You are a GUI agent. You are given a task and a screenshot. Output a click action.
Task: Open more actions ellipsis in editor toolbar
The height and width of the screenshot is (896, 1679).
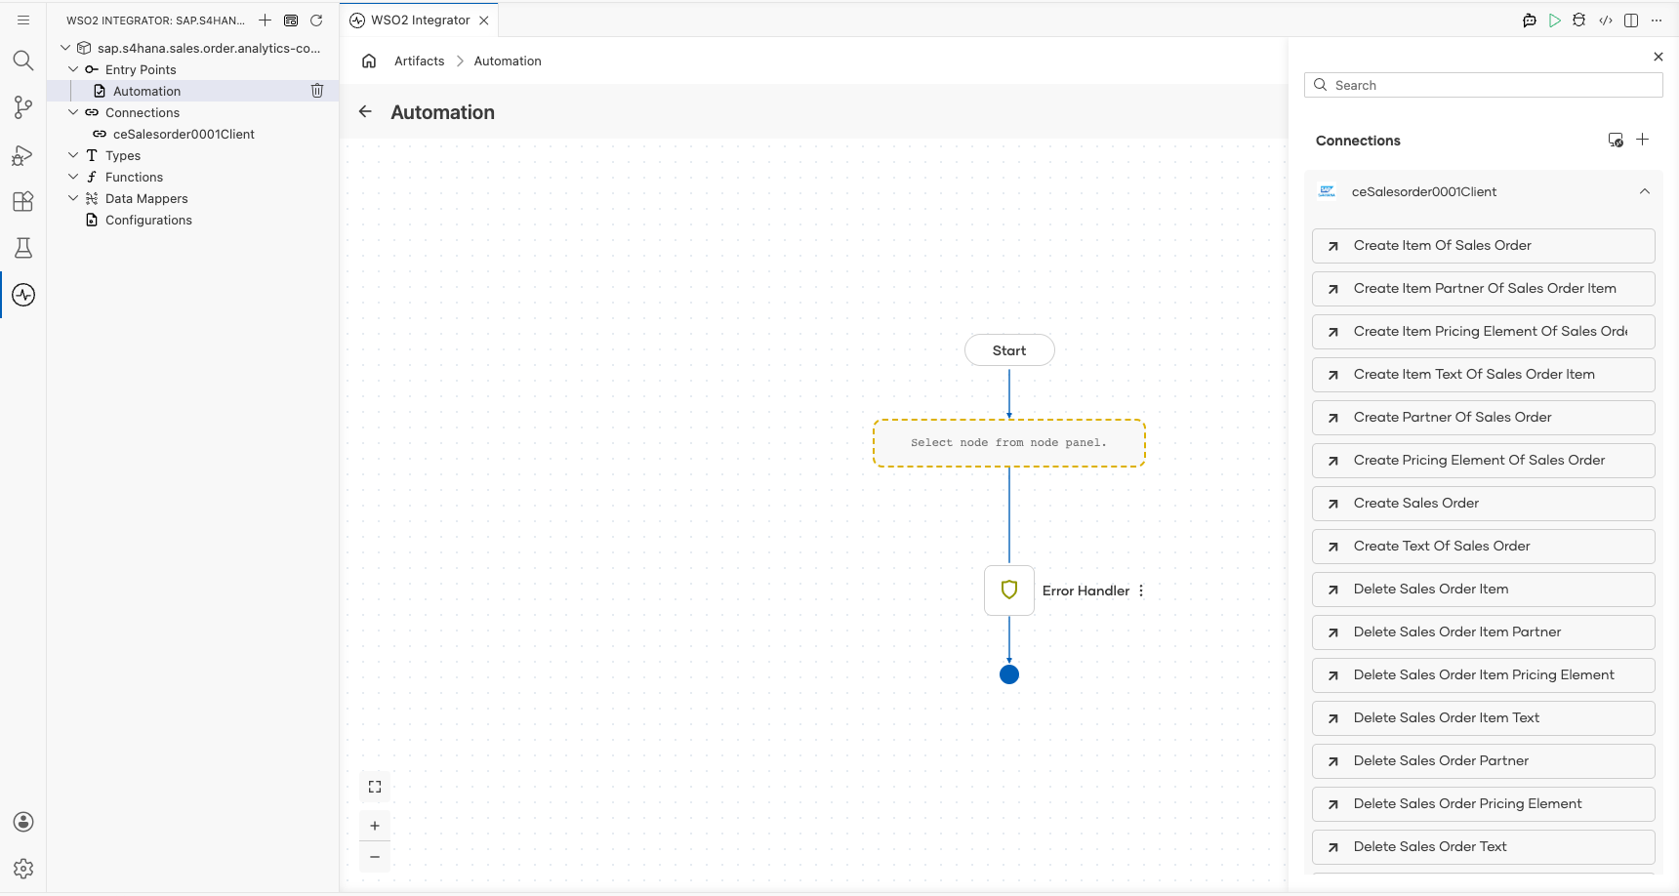1657,20
